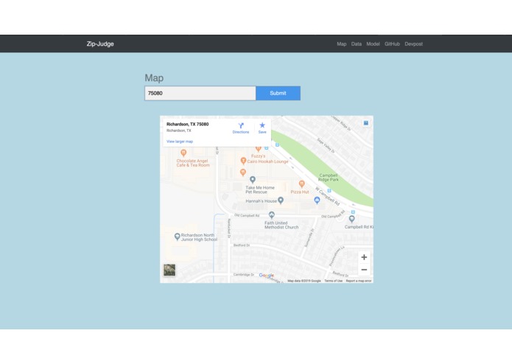Click Report a map error link
This screenshot has width=512, height=364.
[x=359, y=281]
